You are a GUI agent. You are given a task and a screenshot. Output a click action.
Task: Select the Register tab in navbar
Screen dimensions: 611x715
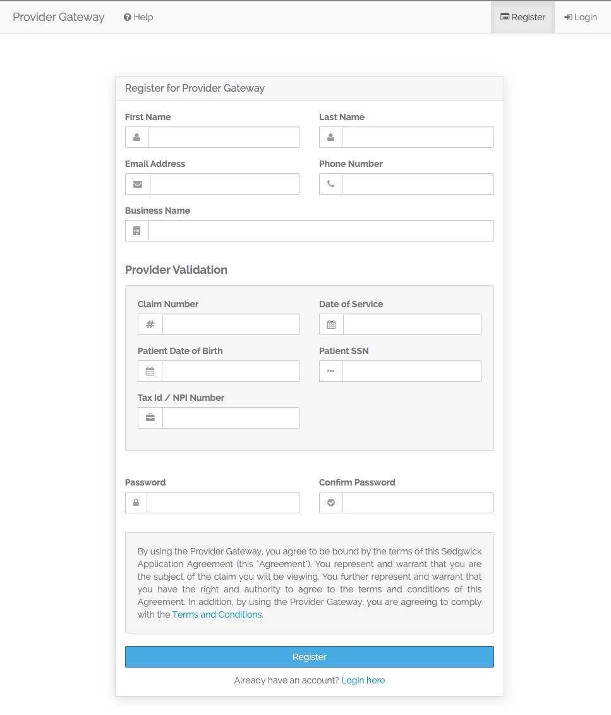click(x=523, y=17)
